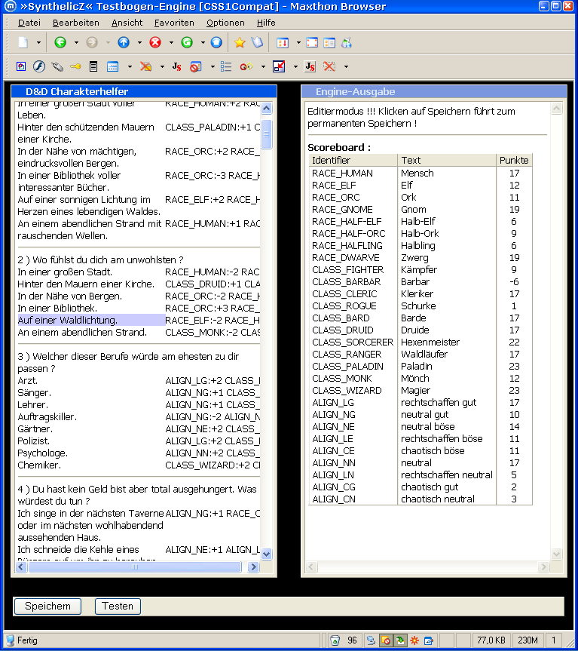Click the left panel horizontal scrollbar right arrow
The height and width of the screenshot is (651, 578).
pos(253,567)
